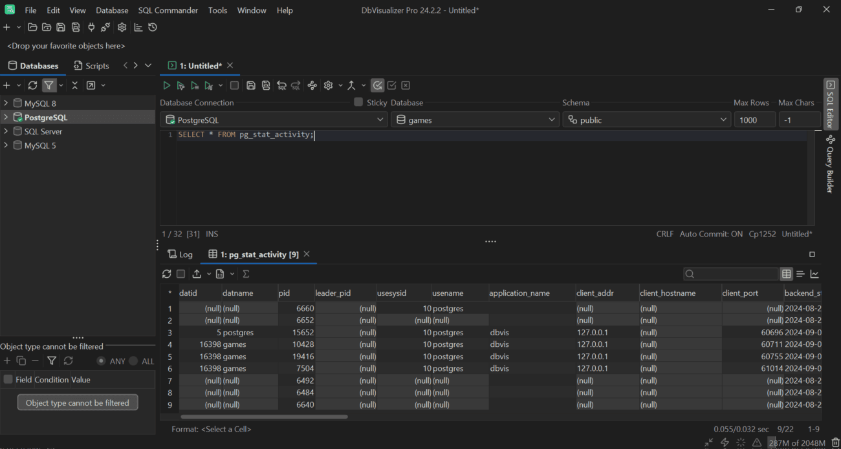
Task: Click the Connect plug icon in main toolbar
Action: [91, 27]
